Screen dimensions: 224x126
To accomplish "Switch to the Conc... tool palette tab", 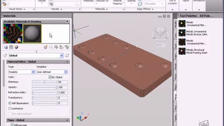I will (175, 34).
